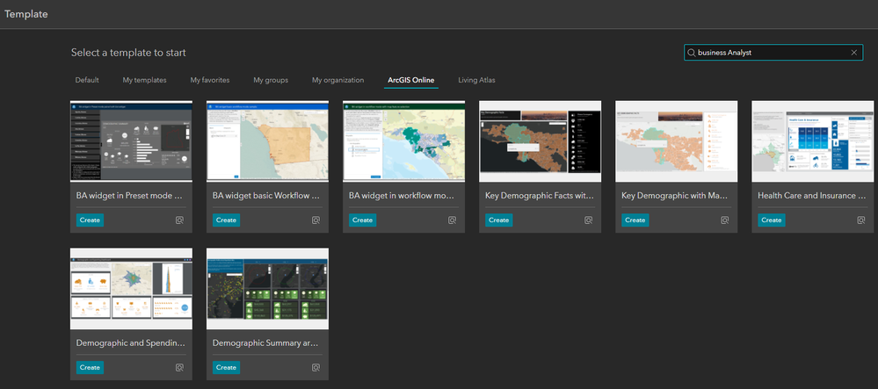Switch to the My groups tab

(x=271, y=80)
